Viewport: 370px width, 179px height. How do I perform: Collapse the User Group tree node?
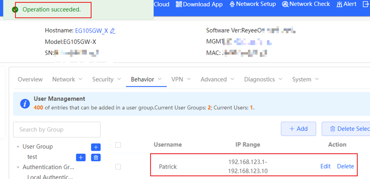coord(18,147)
